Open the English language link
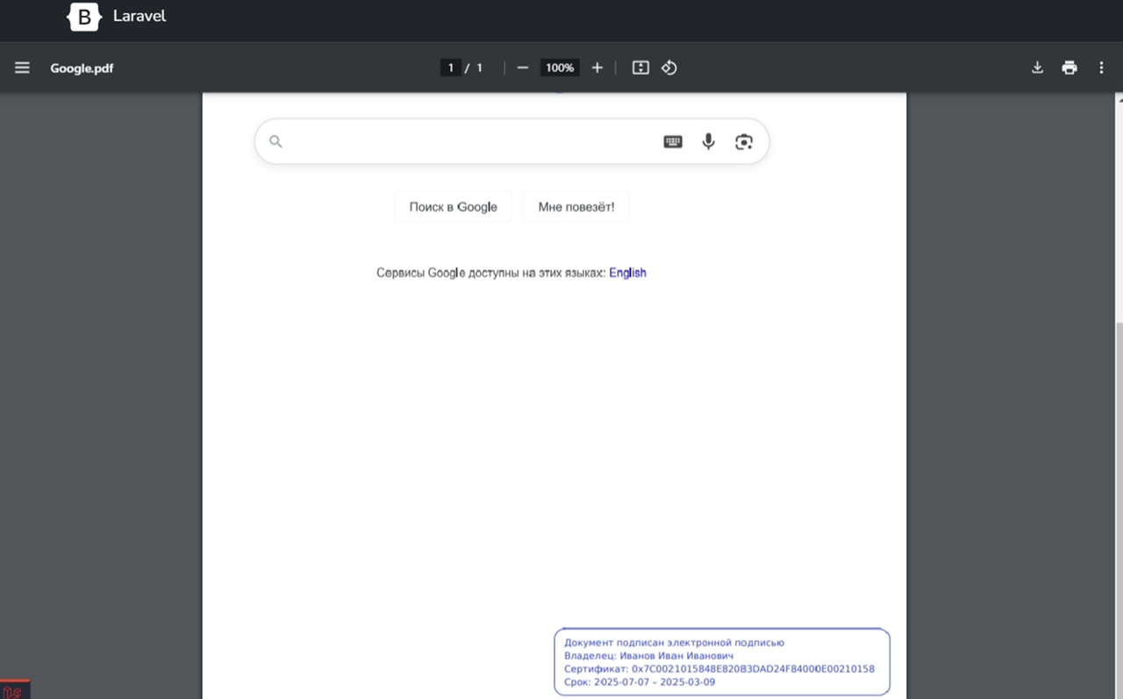Image resolution: width=1123 pixels, height=699 pixels. coord(628,273)
